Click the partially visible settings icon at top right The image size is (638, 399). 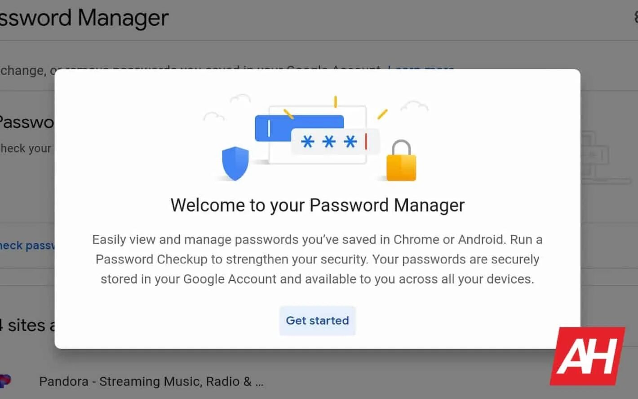coord(635,17)
